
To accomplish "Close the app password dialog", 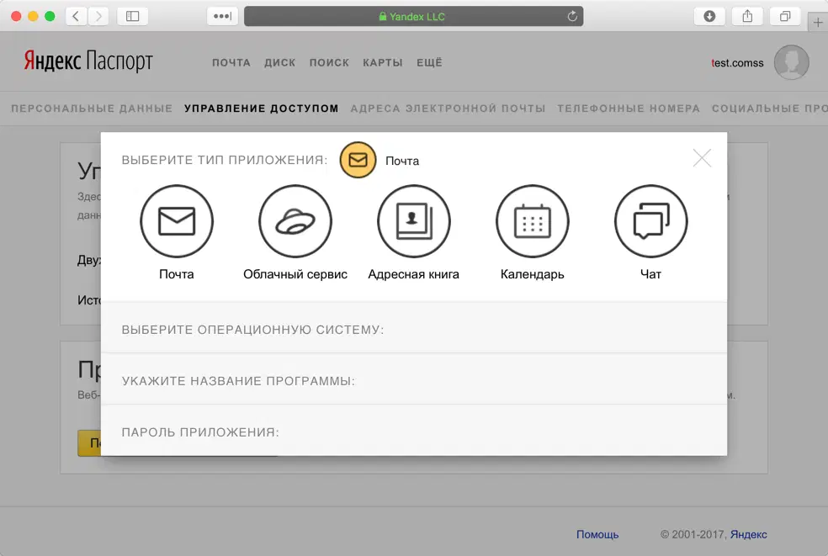I will click(702, 158).
